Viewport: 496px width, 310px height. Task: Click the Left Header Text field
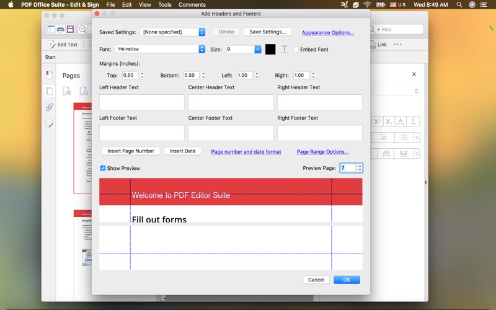tap(142, 102)
